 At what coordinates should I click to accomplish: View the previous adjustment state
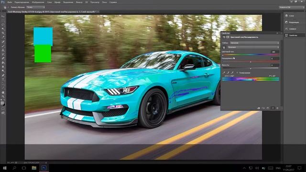tap(263, 108)
